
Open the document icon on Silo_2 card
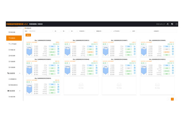[97, 49]
